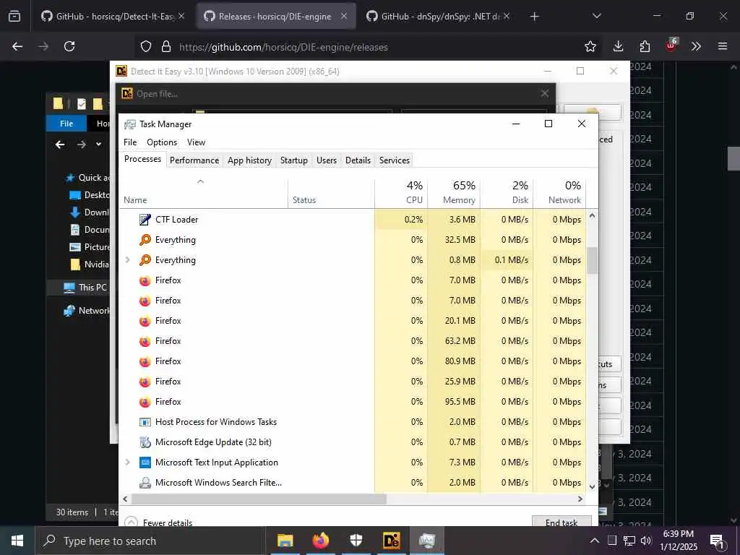Open Task Manager Options menu
This screenshot has width=740, height=555.
point(162,142)
